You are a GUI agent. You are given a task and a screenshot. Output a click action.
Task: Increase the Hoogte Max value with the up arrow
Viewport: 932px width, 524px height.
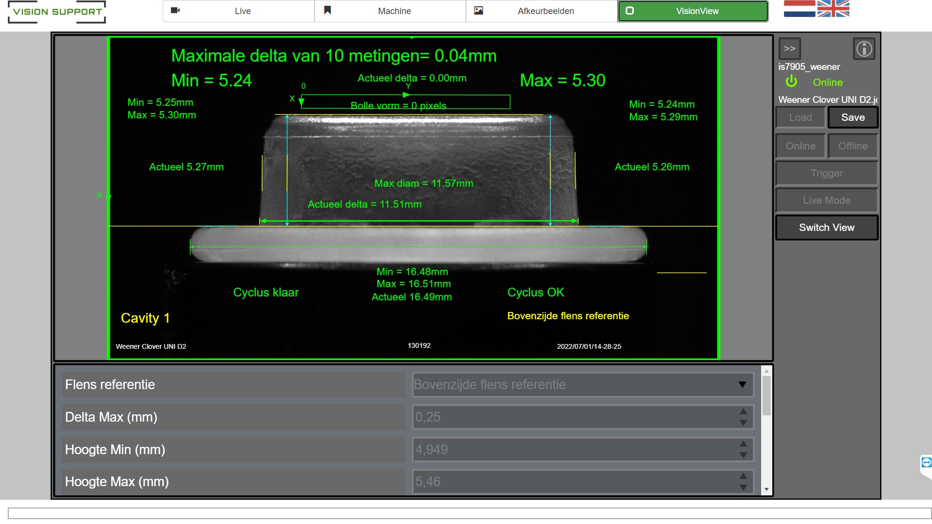pos(743,476)
